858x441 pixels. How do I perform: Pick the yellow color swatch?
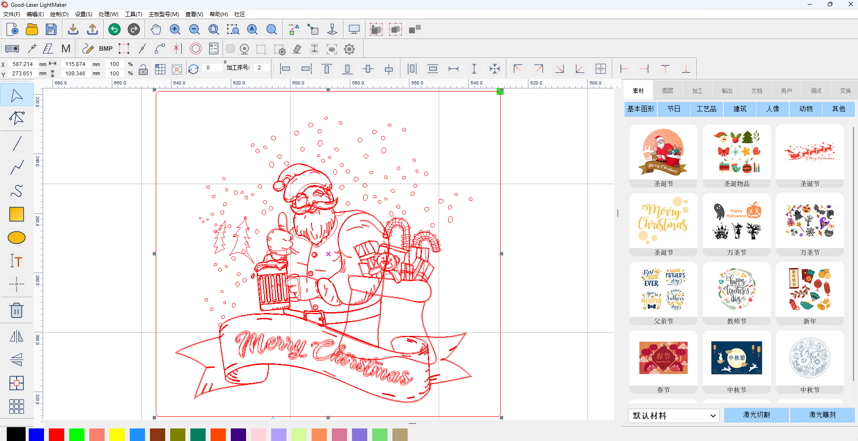(117, 434)
